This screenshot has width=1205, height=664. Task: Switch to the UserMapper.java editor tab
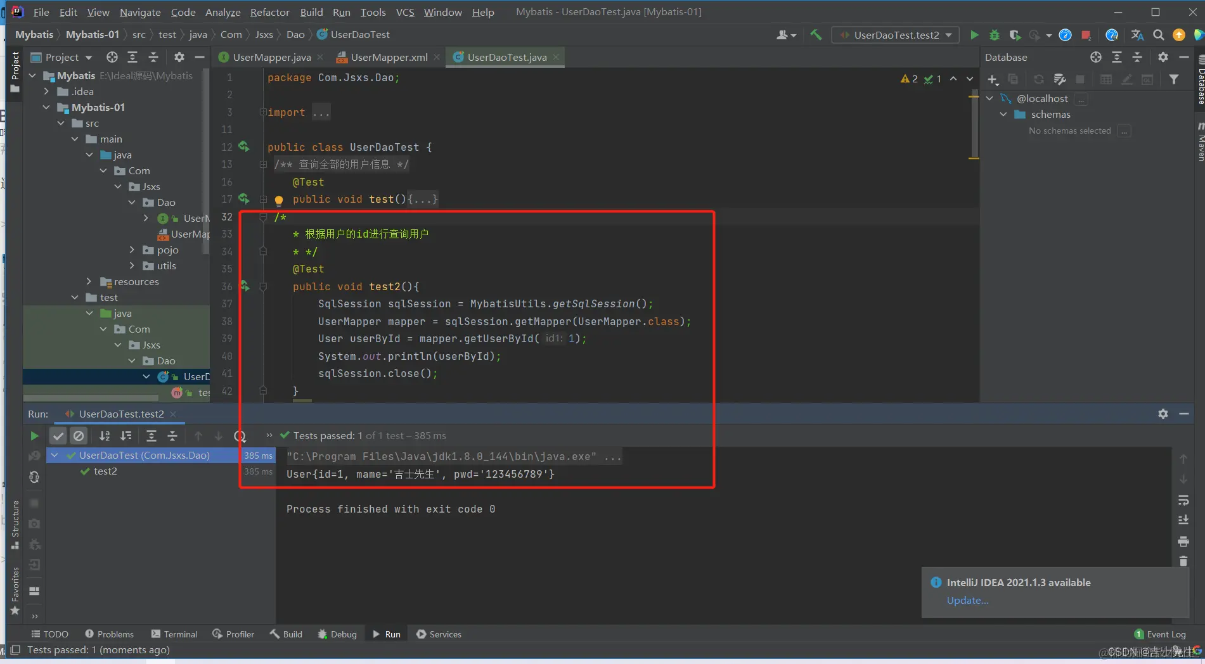tap(272, 57)
